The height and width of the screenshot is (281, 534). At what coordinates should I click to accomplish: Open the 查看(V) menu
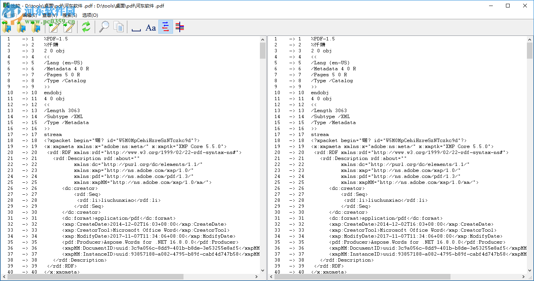[50, 15]
